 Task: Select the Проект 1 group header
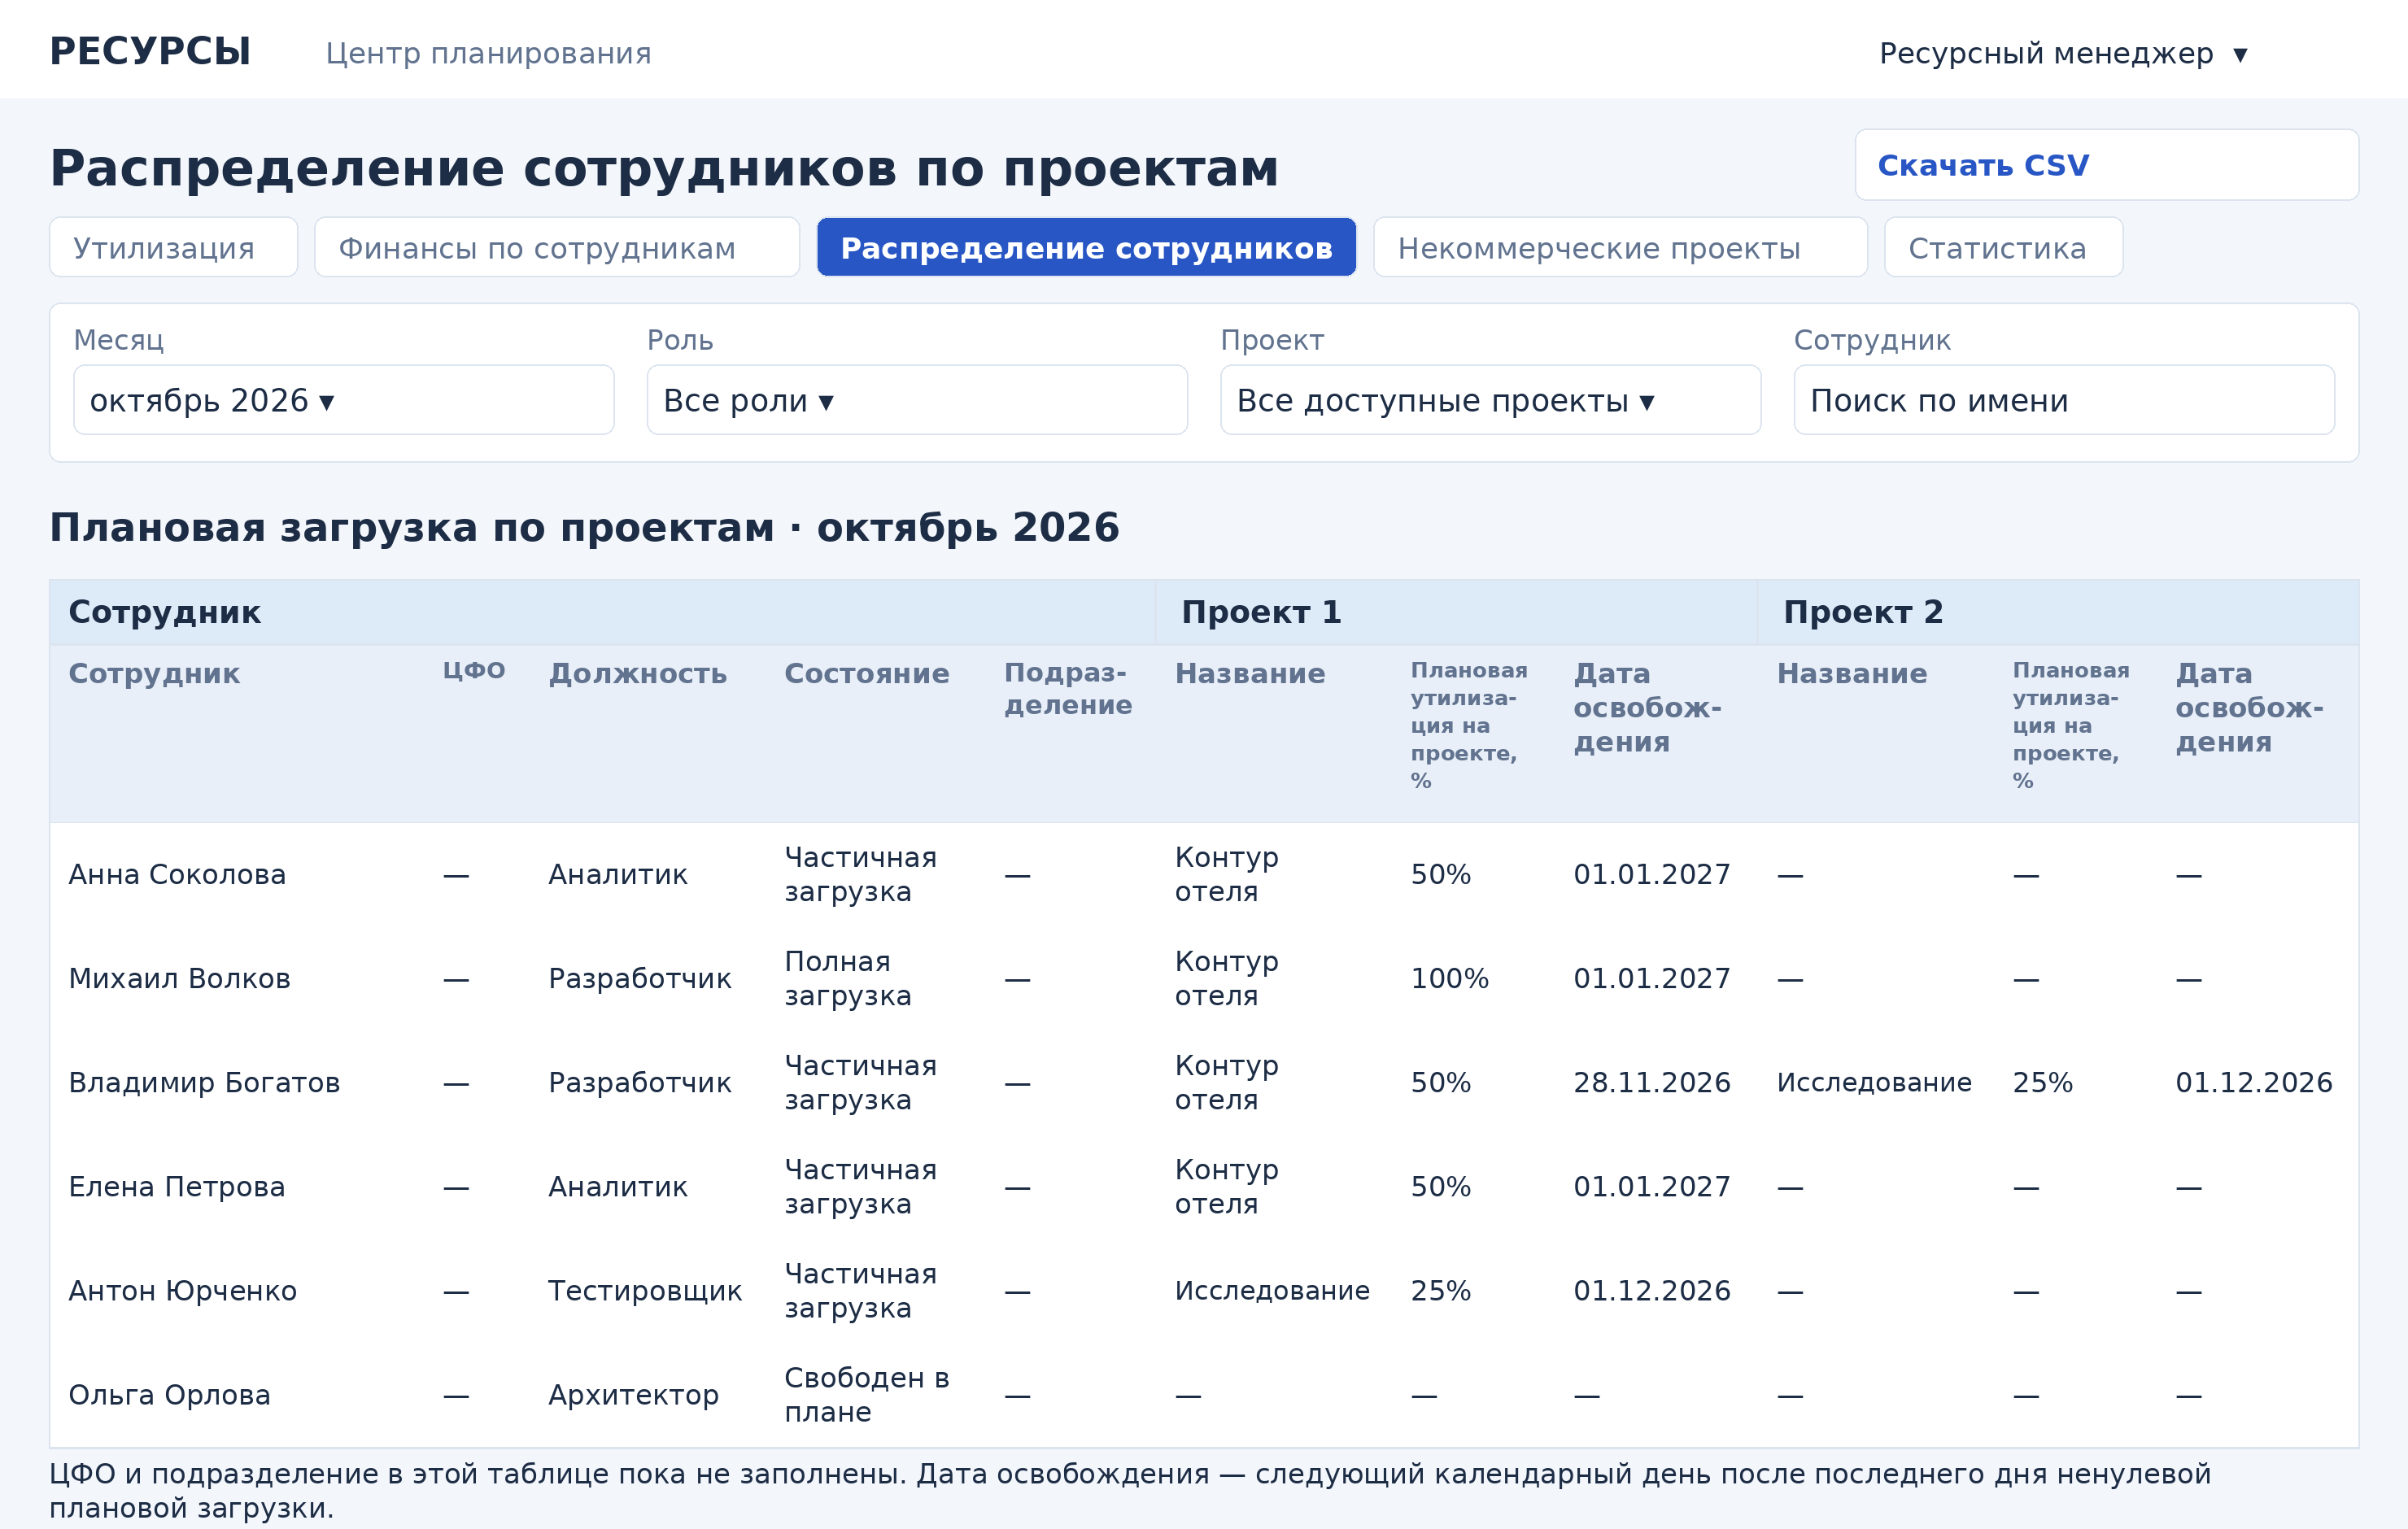pyautogui.click(x=1260, y=612)
